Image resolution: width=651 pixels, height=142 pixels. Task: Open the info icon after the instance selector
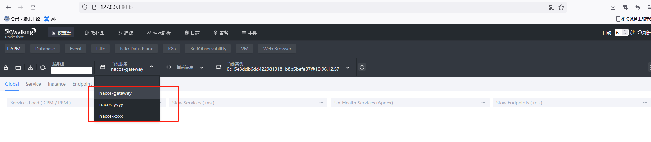pos(362,67)
